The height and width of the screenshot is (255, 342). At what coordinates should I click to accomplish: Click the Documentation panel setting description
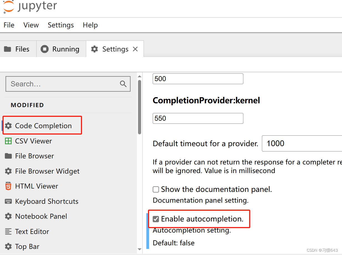click(x=201, y=200)
